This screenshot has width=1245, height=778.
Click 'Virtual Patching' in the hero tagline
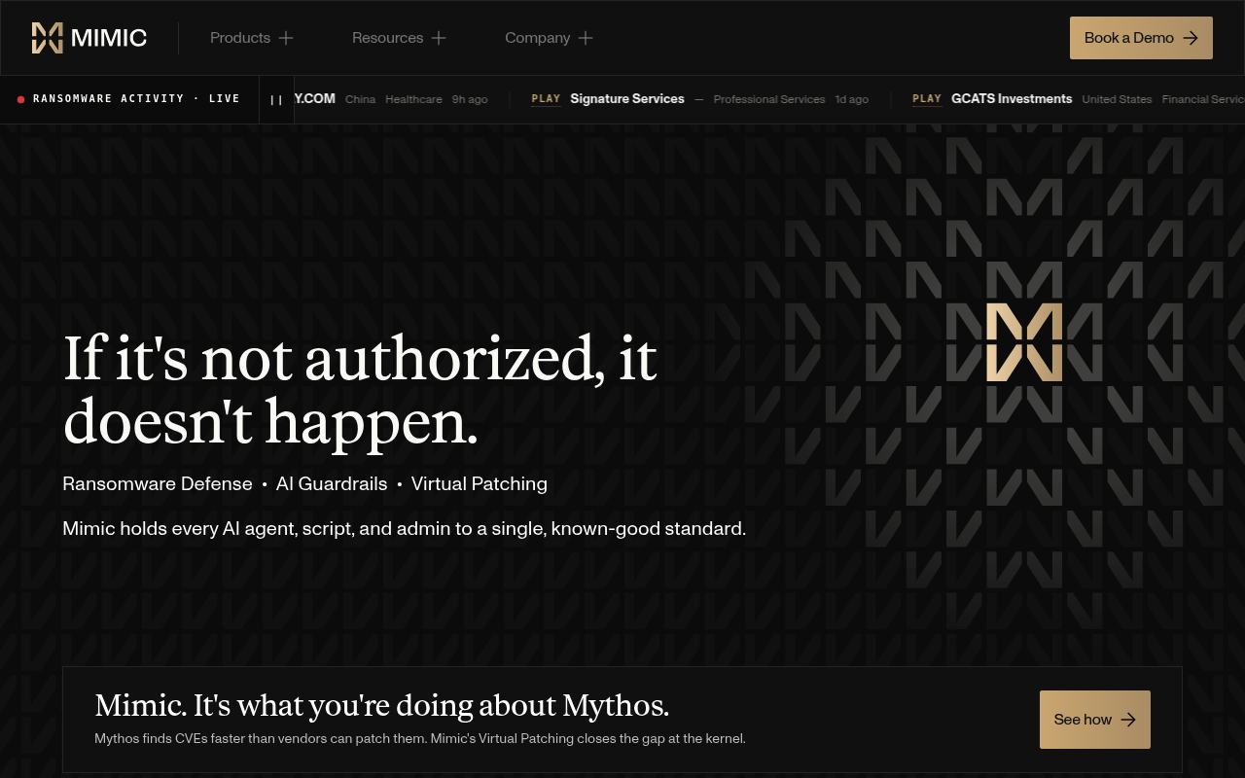point(480,483)
